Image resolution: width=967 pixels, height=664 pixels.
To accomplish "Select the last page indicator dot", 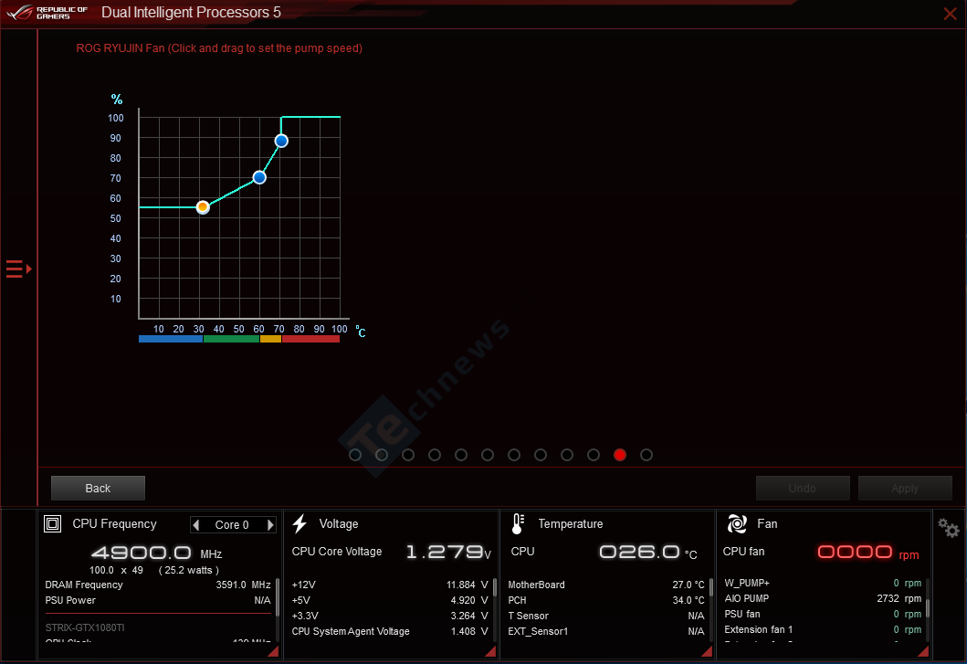I will [x=646, y=455].
